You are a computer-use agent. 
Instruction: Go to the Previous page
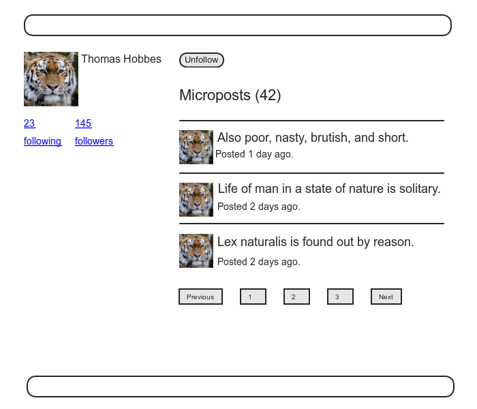(x=200, y=297)
